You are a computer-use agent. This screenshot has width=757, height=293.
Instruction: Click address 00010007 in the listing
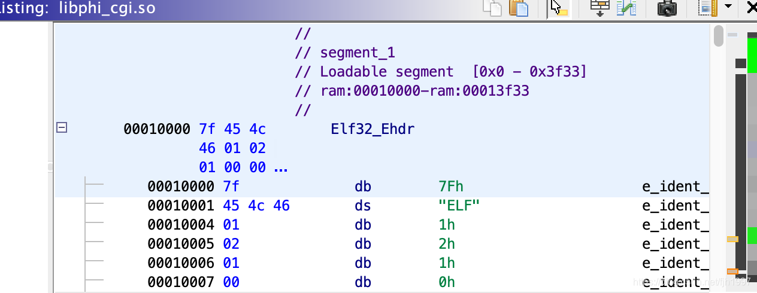[x=180, y=282]
